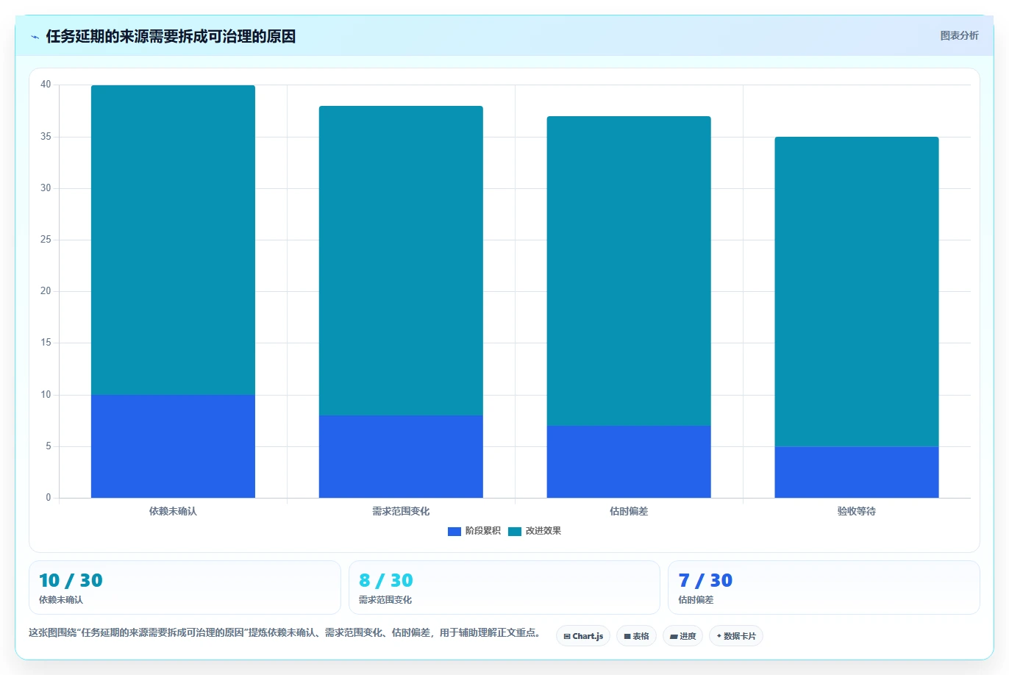Toggle the 改进效果 legend item

pos(535,531)
